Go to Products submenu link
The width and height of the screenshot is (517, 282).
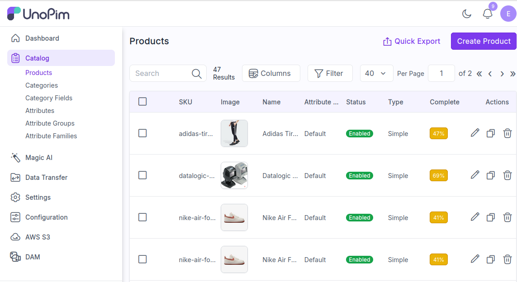tap(38, 72)
